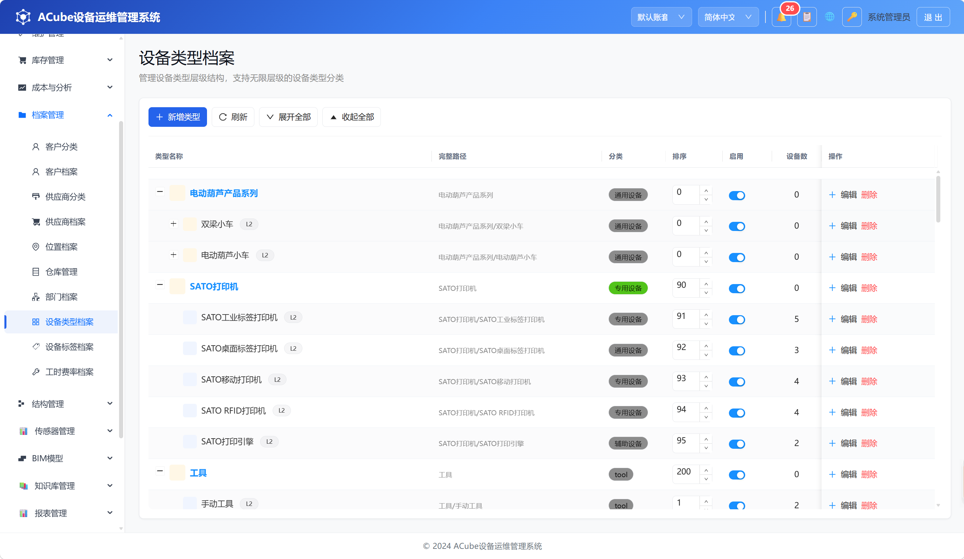This screenshot has height=559, width=964.
Task: Click the folder icon beside SATO打印机
Action: click(178, 286)
